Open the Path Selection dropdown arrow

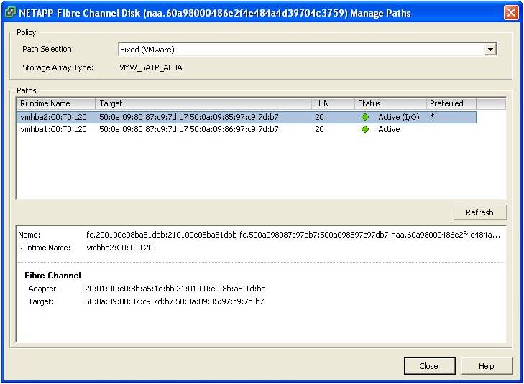pos(490,50)
